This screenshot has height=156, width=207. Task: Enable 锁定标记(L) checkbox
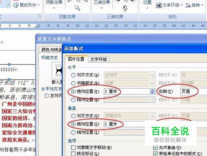click(73, 154)
